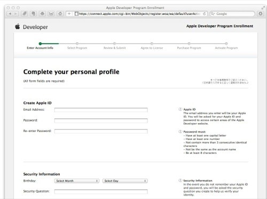Click the Developer header link
This screenshot has height=199, width=267.
tap(35, 27)
